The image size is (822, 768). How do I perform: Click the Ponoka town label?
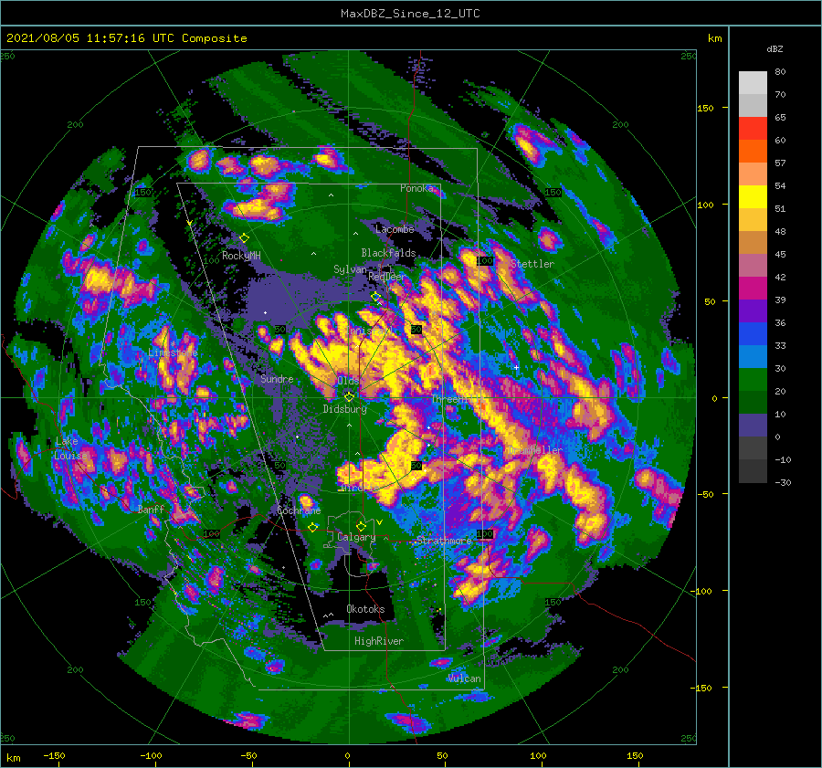[x=416, y=188]
